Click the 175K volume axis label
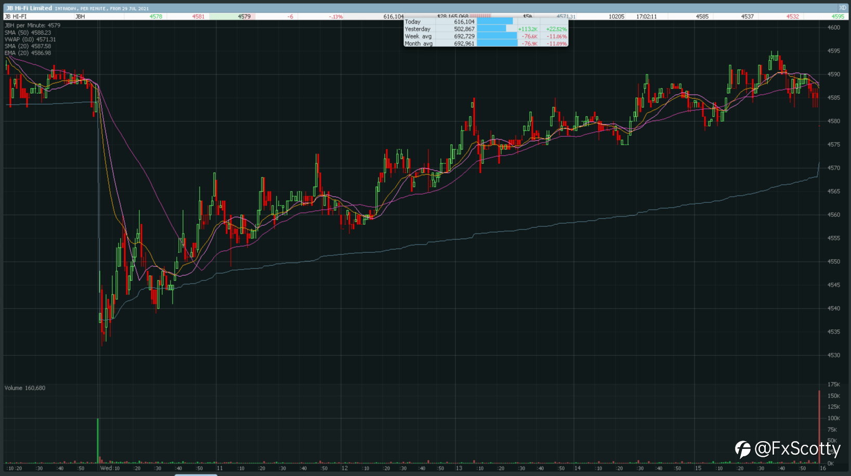Screen dimensions: 851x476 (834, 384)
